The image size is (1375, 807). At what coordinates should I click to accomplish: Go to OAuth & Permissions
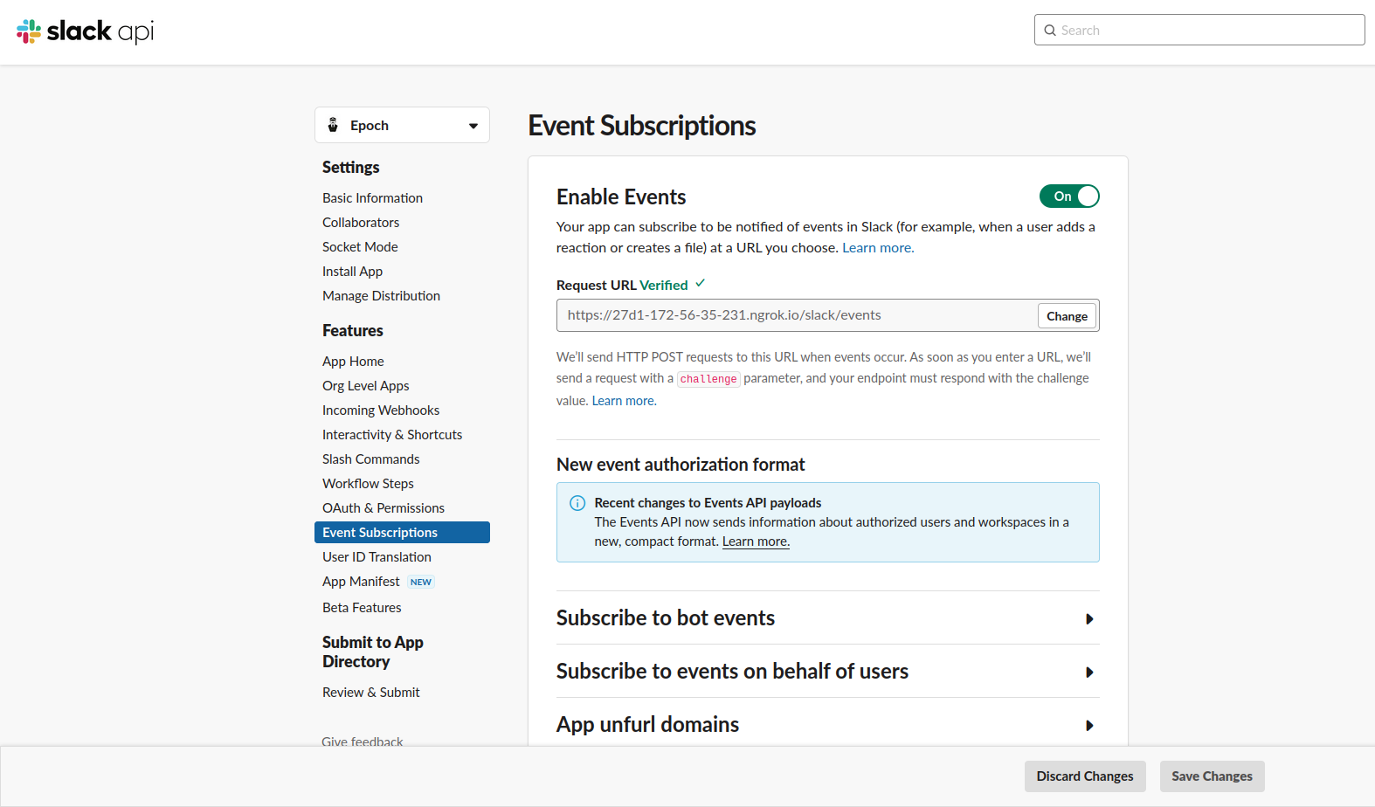click(x=383, y=508)
